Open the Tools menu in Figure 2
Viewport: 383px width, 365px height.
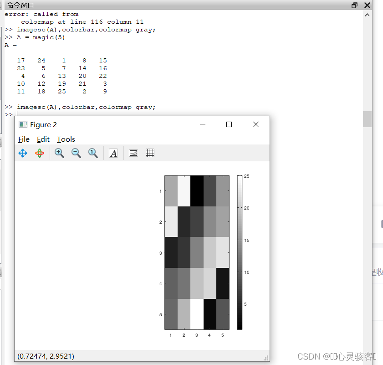tap(66, 139)
